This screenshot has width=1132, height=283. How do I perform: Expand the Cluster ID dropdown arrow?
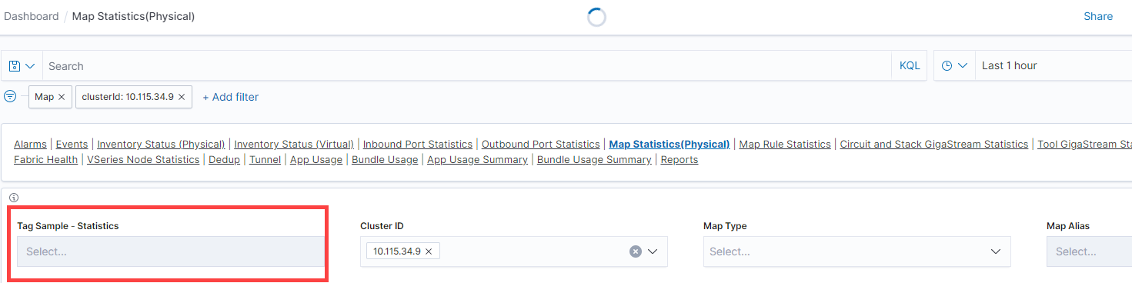653,251
